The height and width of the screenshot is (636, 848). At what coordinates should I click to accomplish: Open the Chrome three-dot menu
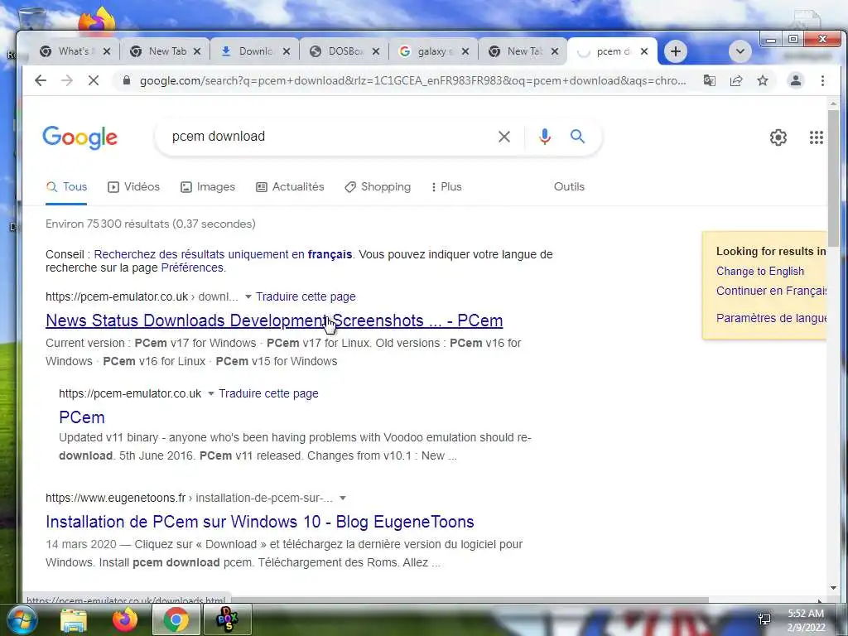point(822,80)
